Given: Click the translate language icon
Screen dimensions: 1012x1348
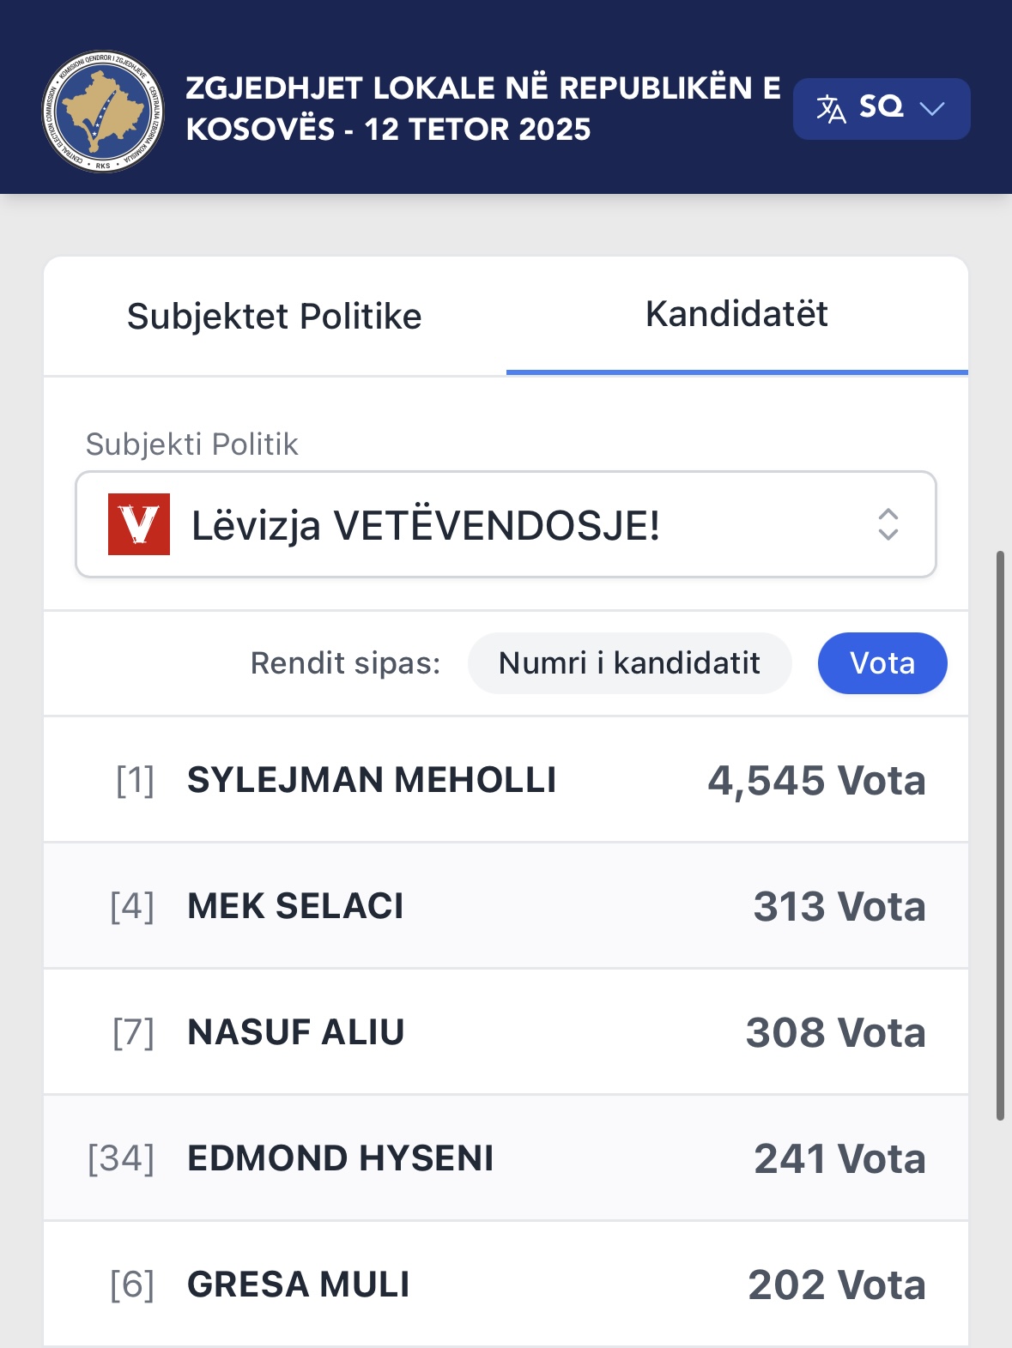Looking at the screenshot, I should (x=831, y=109).
